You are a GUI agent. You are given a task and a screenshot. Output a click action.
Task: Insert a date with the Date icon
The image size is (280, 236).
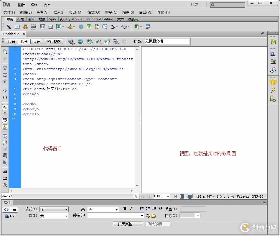89,27
